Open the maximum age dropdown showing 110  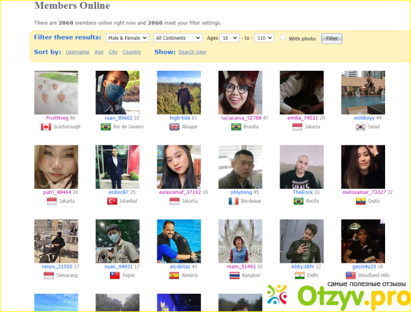click(264, 38)
